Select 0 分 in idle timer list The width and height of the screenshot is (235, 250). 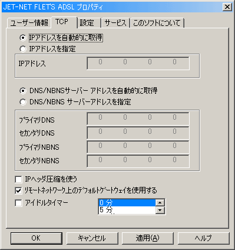[x=127, y=203]
